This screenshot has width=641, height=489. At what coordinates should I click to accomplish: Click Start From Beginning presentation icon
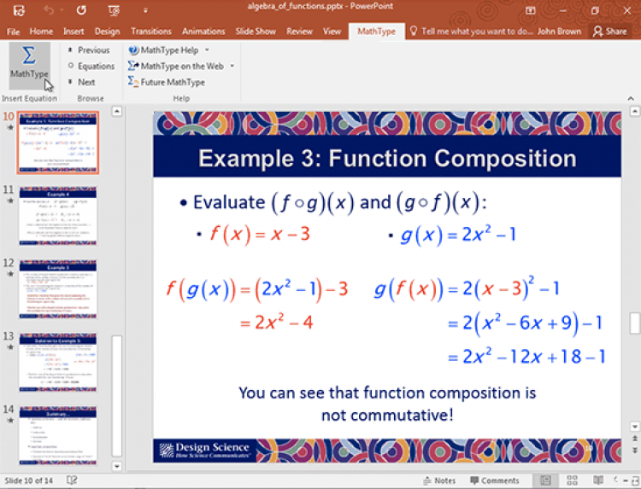[114, 10]
